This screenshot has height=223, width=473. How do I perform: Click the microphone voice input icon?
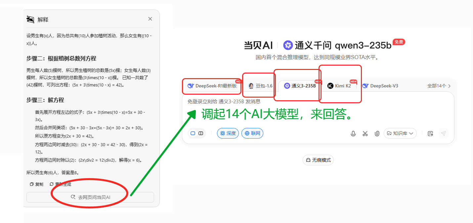point(353,134)
